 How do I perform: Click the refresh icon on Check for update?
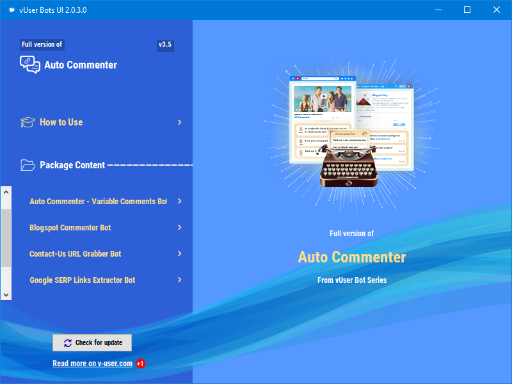click(x=68, y=343)
